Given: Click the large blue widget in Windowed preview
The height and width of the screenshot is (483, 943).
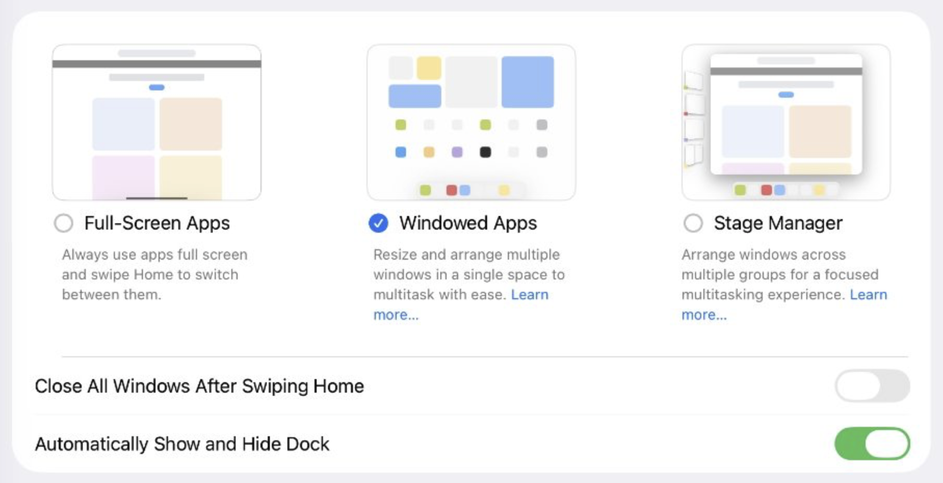Looking at the screenshot, I should [527, 82].
